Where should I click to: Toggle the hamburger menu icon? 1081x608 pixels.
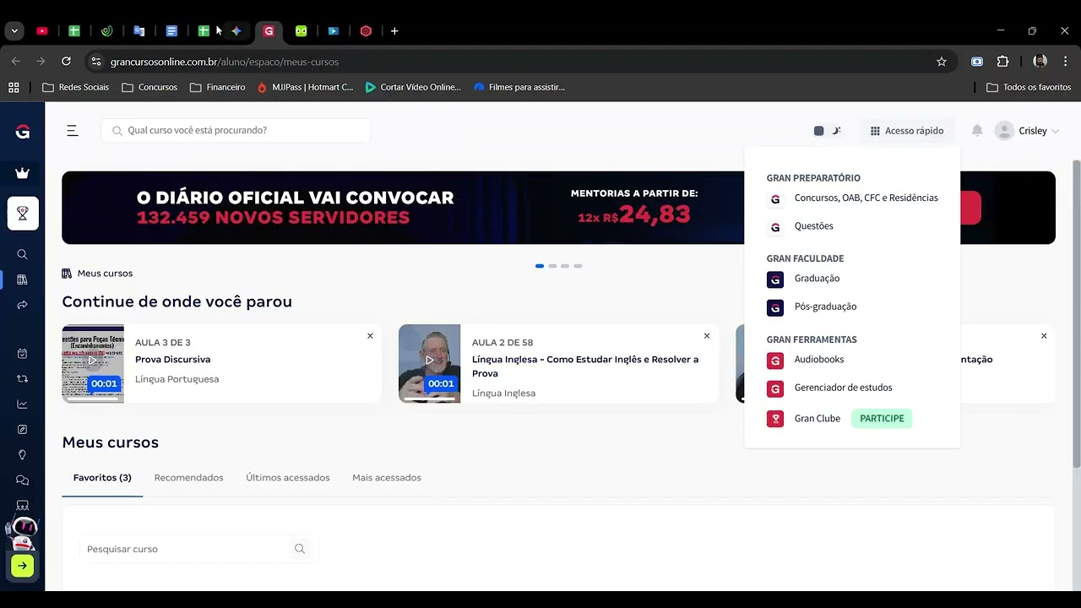(x=73, y=131)
